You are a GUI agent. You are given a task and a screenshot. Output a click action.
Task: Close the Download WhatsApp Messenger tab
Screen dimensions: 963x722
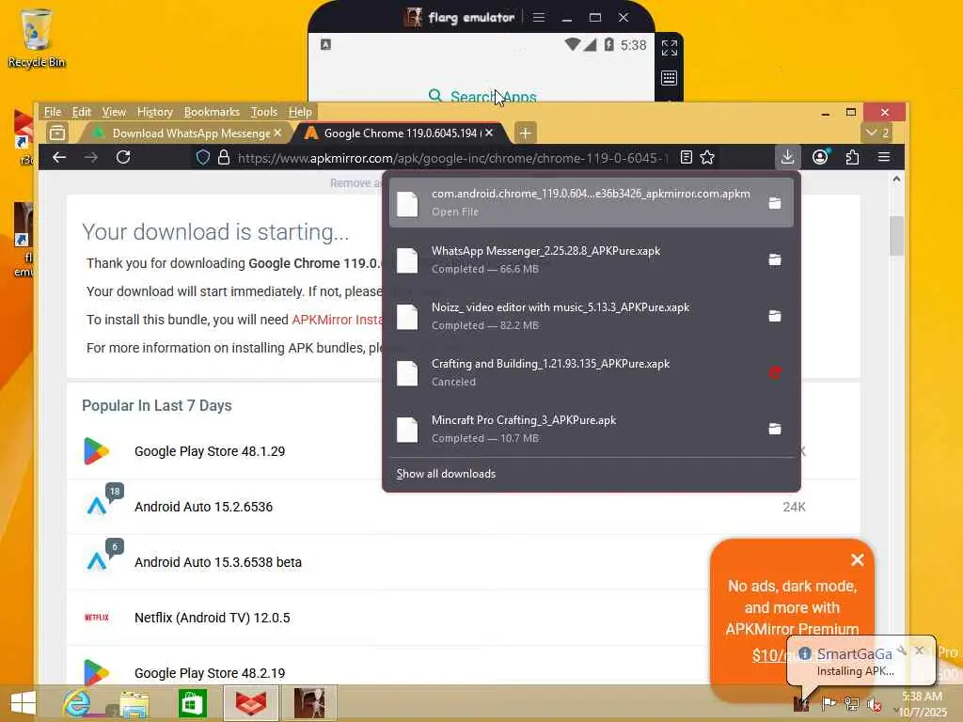(x=277, y=133)
